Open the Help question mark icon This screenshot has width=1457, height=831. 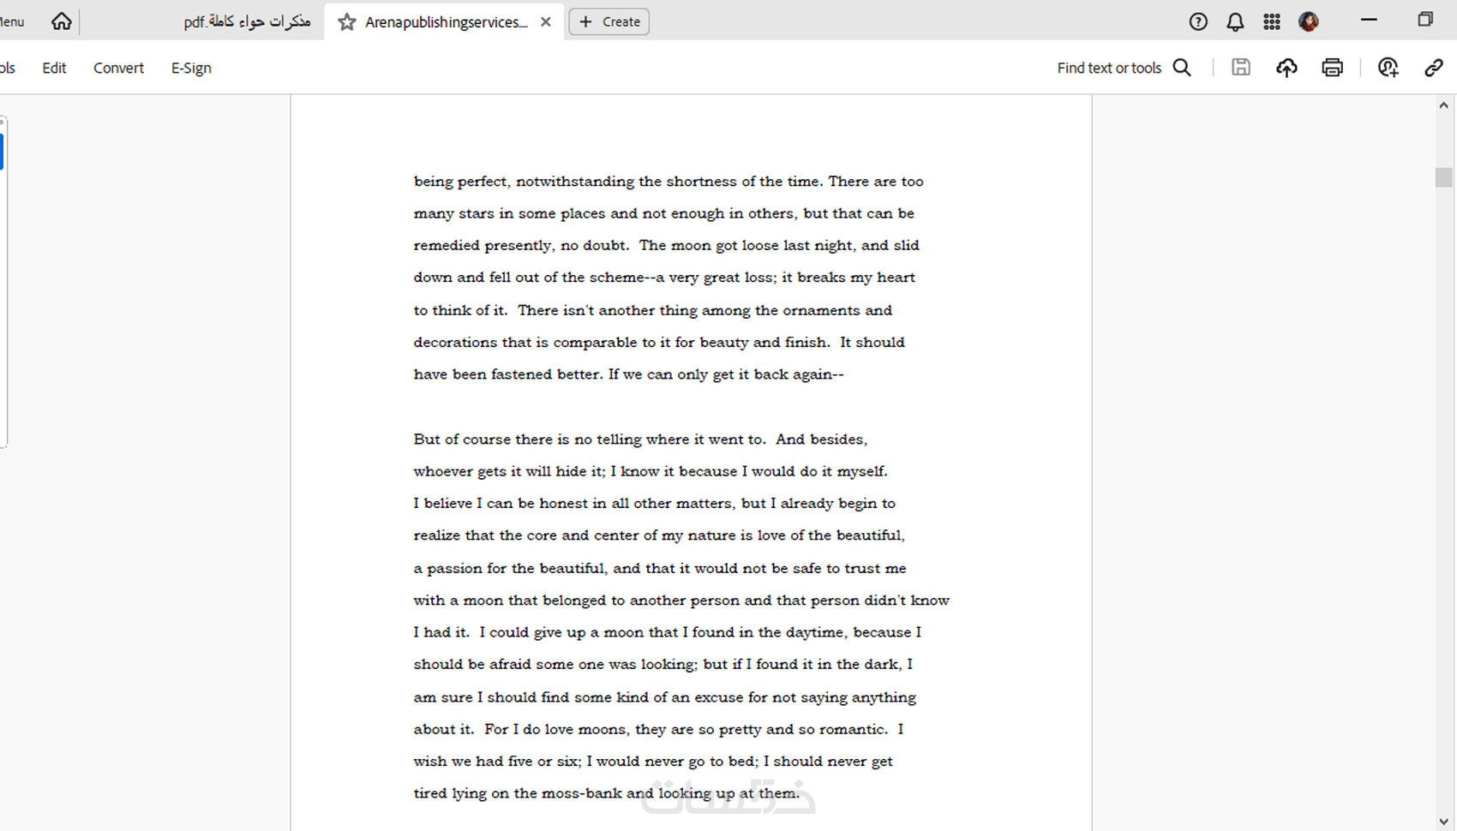pyautogui.click(x=1198, y=22)
